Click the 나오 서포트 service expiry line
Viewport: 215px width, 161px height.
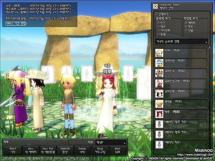38,6
